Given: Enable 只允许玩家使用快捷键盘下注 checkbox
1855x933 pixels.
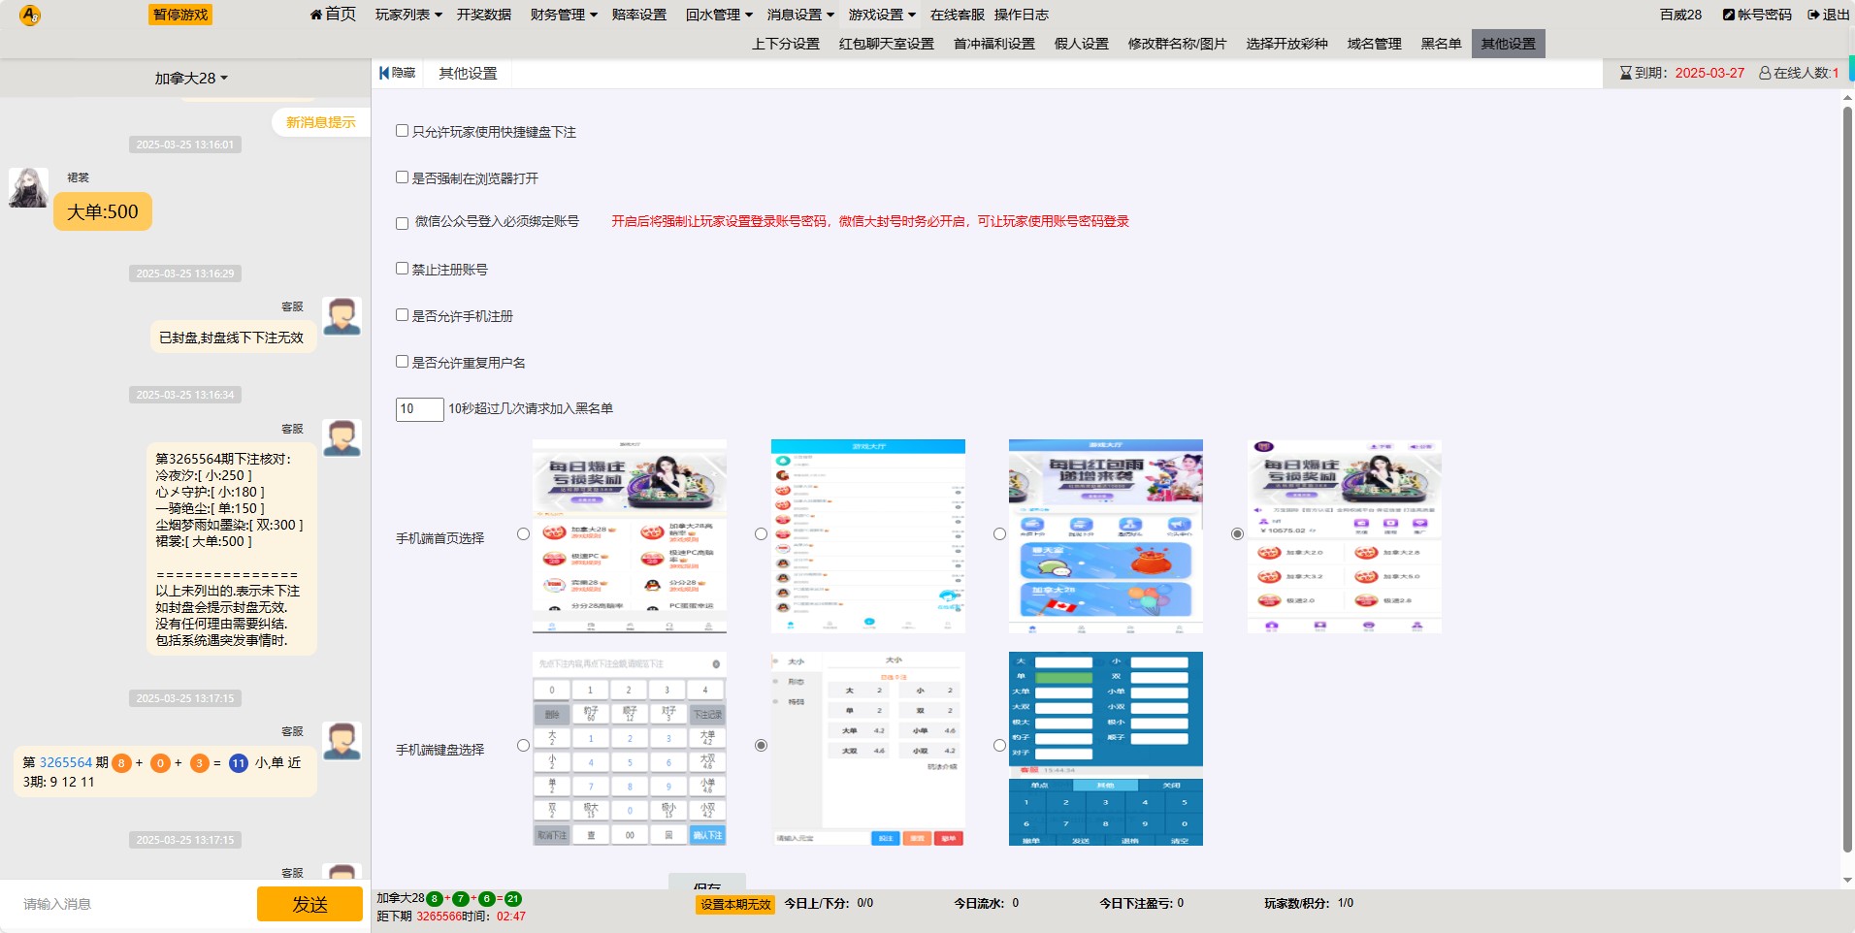Looking at the screenshot, I should click(x=402, y=131).
